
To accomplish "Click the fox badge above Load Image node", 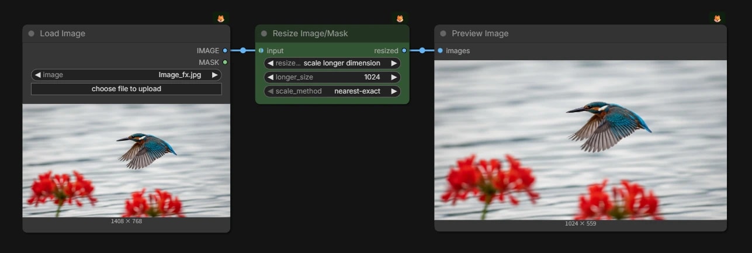I will 220,19.
